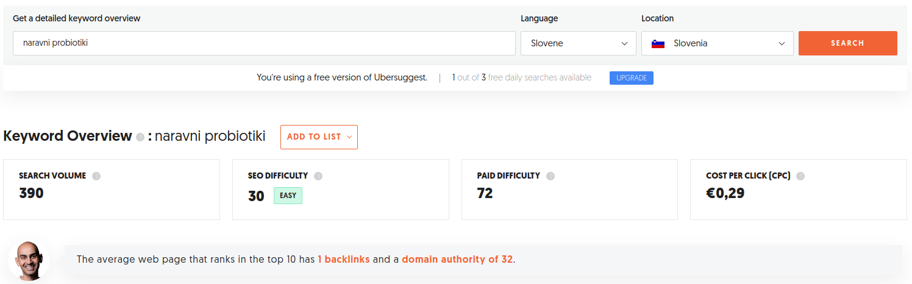
Task: Click the €0,29 cost per click value
Action: click(x=725, y=193)
